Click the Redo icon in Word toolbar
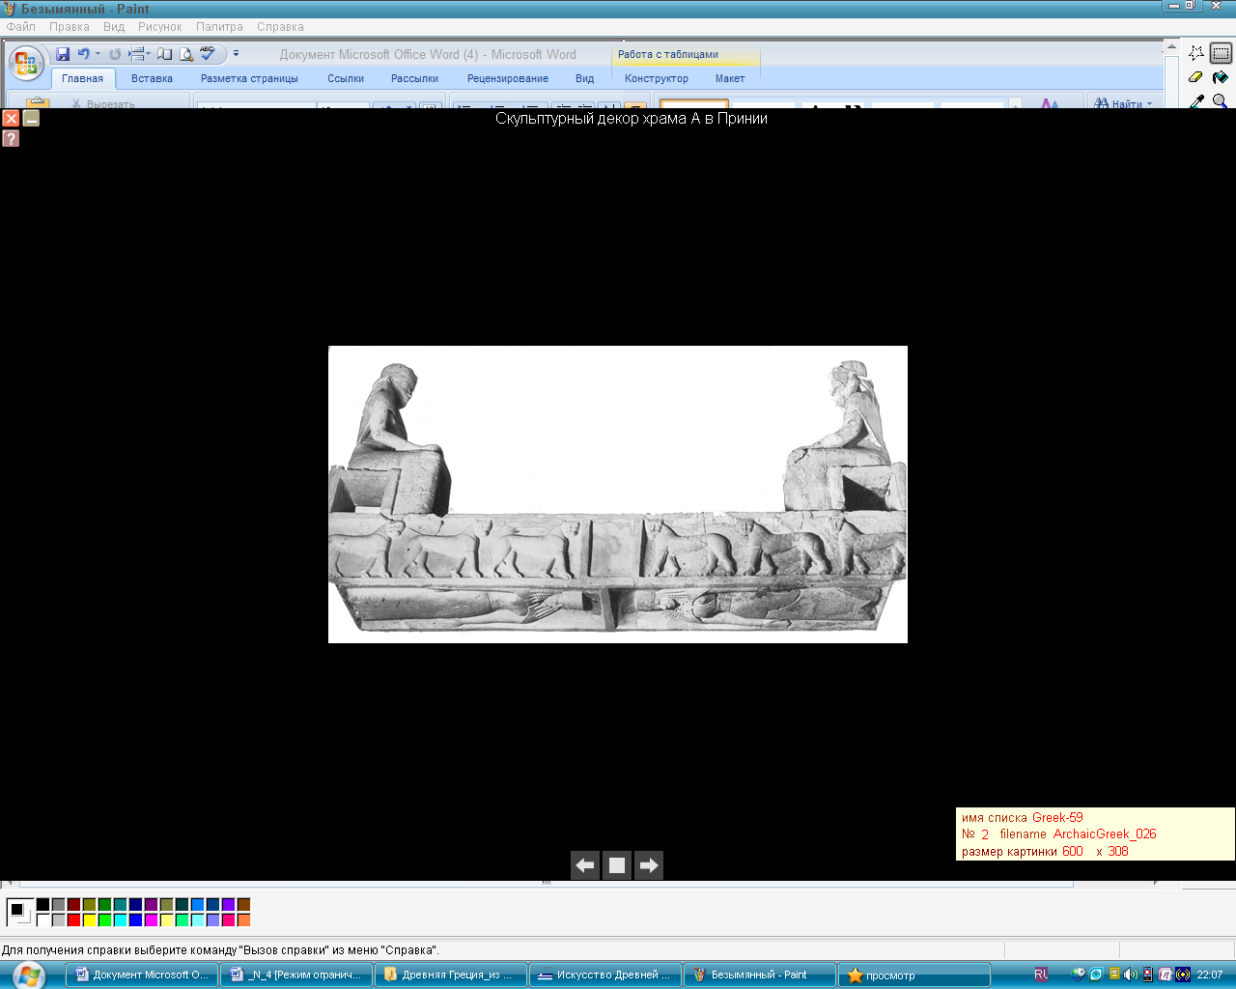The image size is (1236, 989). point(115,54)
